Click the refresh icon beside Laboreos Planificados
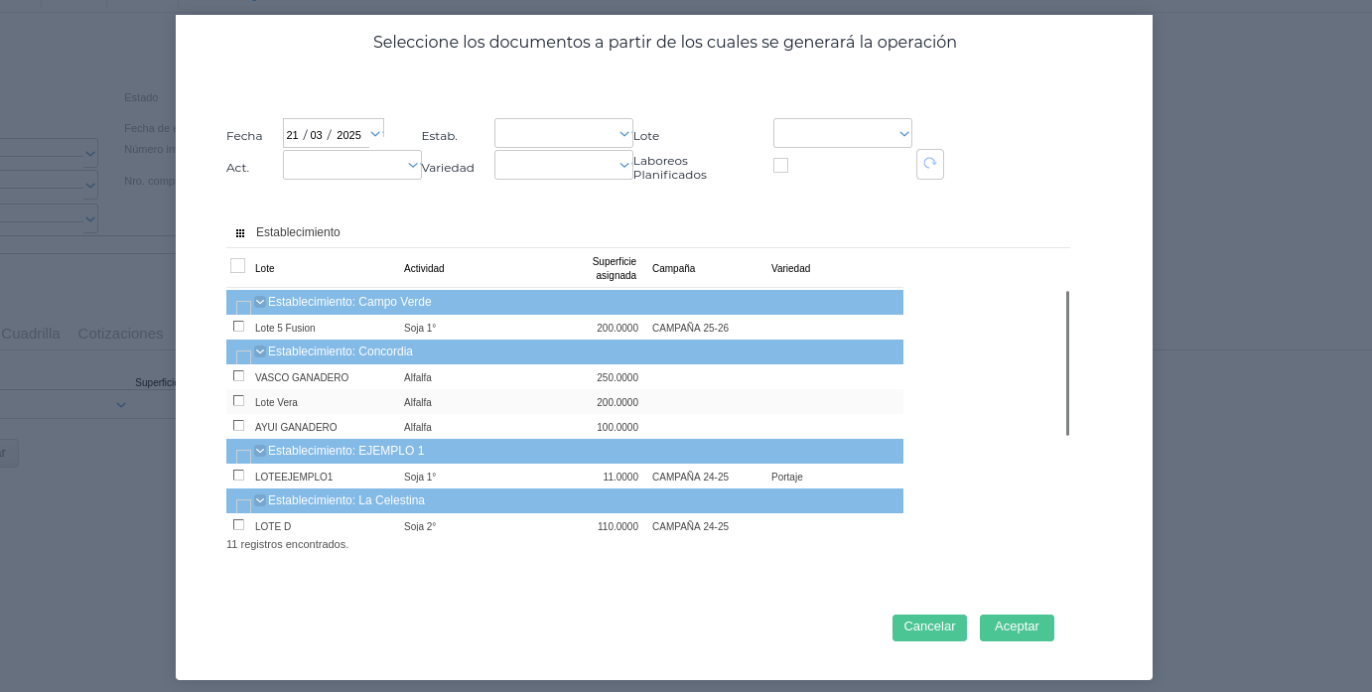The height and width of the screenshot is (692, 1372). pos(929,164)
